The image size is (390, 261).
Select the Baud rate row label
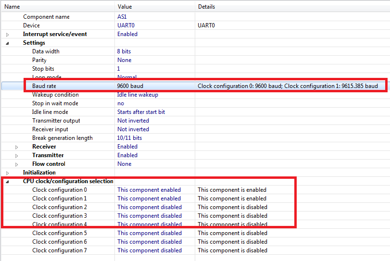[44, 86]
